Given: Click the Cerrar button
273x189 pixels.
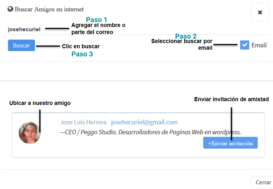Looking at the screenshot, I should tap(263, 182).
